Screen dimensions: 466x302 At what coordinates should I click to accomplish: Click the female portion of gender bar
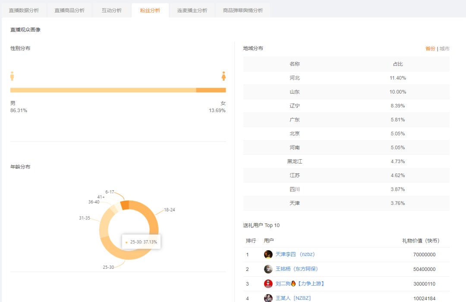(211, 90)
